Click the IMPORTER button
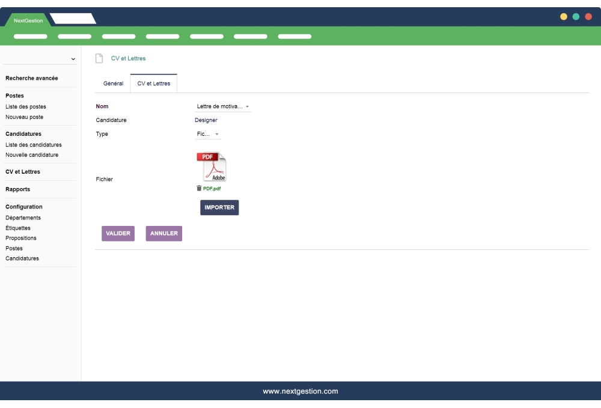 [x=219, y=207]
